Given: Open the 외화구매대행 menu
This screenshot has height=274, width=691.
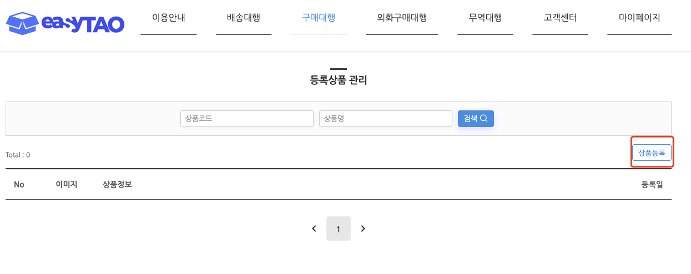Looking at the screenshot, I should click(402, 18).
